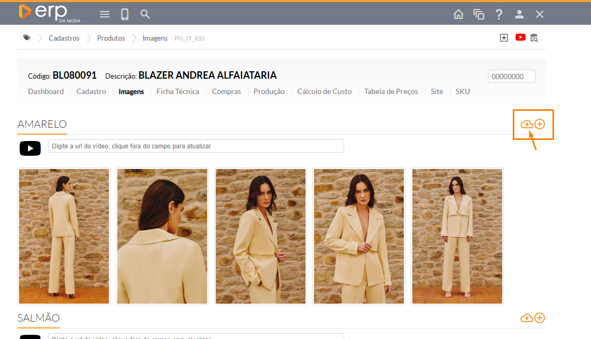Select the Cálculo de Custo tab
Image resolution: width=591 pixels, height=339 pixels.
[324, 91]
